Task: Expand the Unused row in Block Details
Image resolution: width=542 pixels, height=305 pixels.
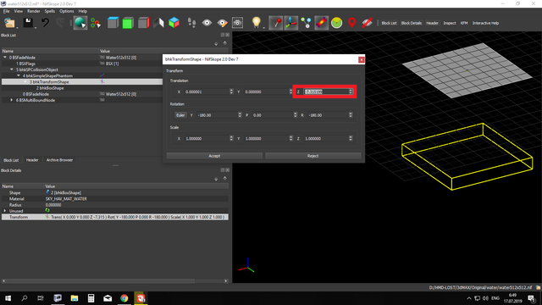Action: point(5,211)
